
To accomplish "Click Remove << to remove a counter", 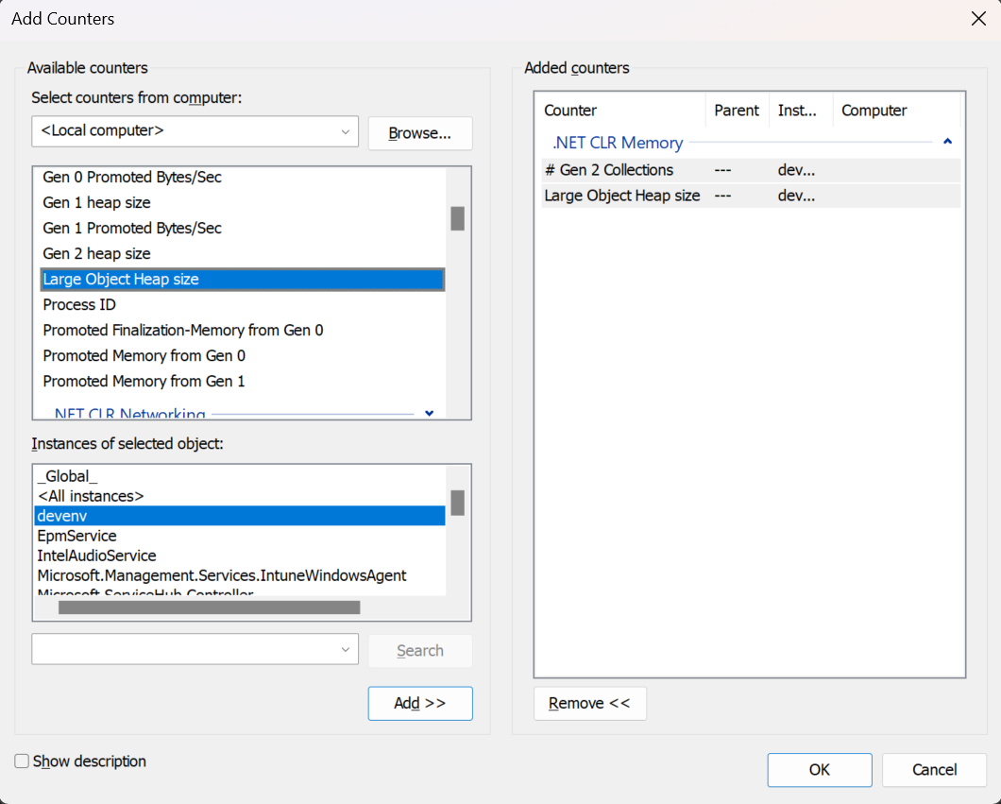I will (589, 703).
